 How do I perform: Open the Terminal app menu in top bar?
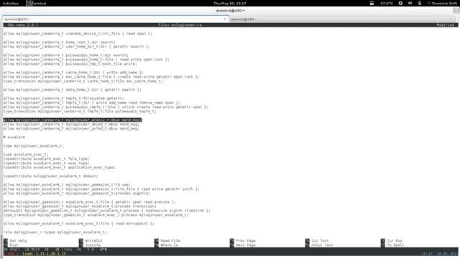37,3
